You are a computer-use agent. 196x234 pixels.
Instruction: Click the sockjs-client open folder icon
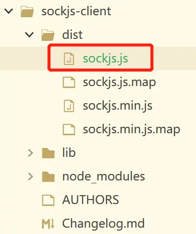point(27,11)
